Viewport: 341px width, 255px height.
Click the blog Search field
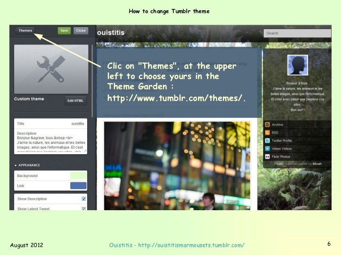click(x=297, y=33)
